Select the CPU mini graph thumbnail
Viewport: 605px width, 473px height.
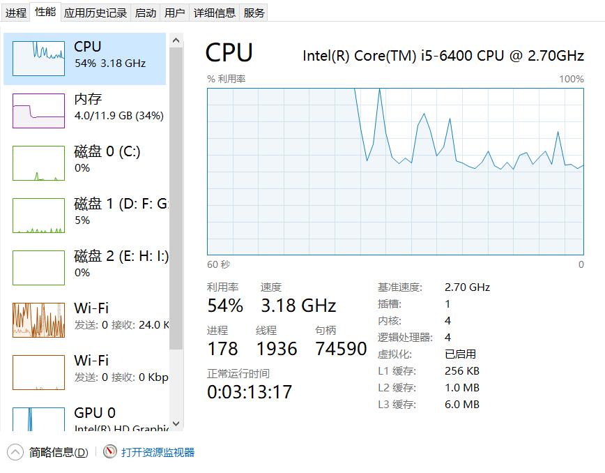[x=38, y=59]
